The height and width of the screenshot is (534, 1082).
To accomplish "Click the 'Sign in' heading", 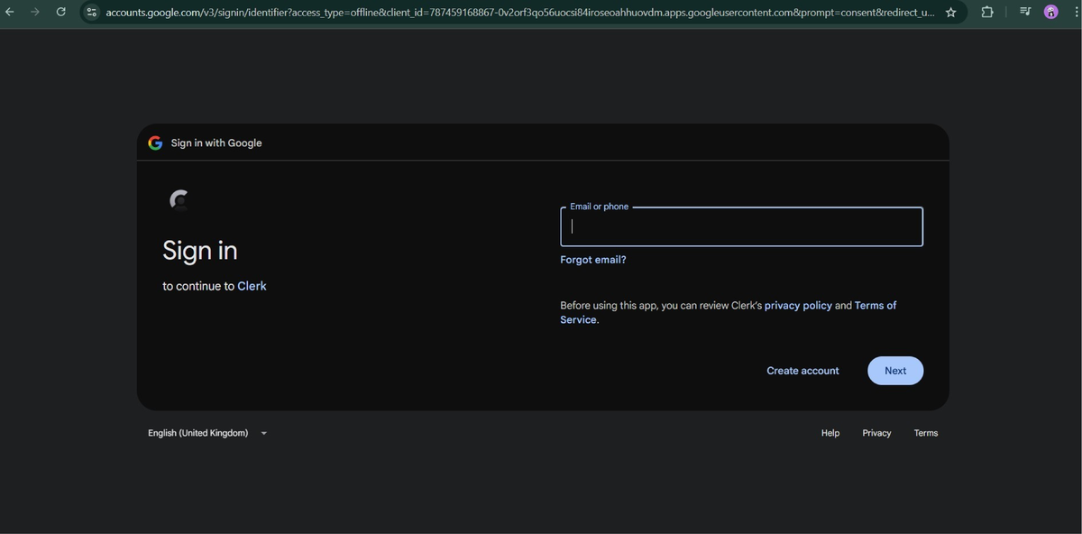I will point(200,250).
